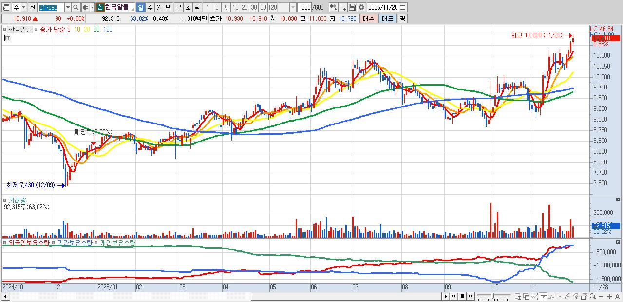
Task: Click the 매도 sell button
Action: coord(387,18)
